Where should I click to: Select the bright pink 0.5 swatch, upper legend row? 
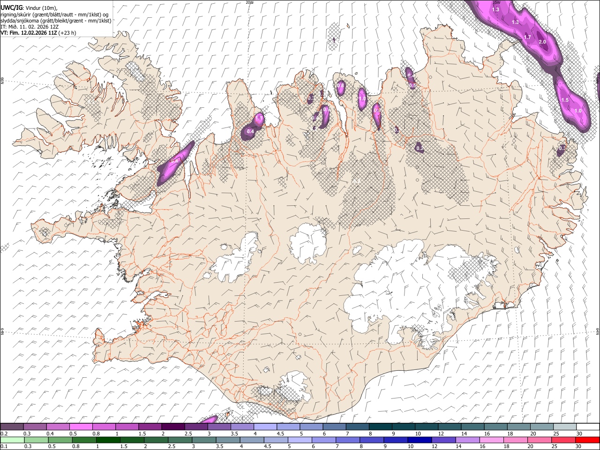(81, 427)
